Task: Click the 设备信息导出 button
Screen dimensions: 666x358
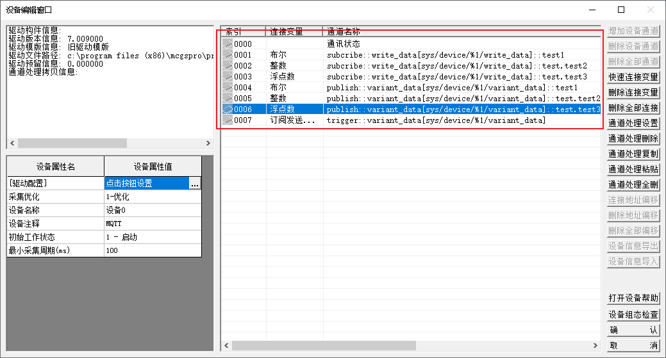Action: 633,246
